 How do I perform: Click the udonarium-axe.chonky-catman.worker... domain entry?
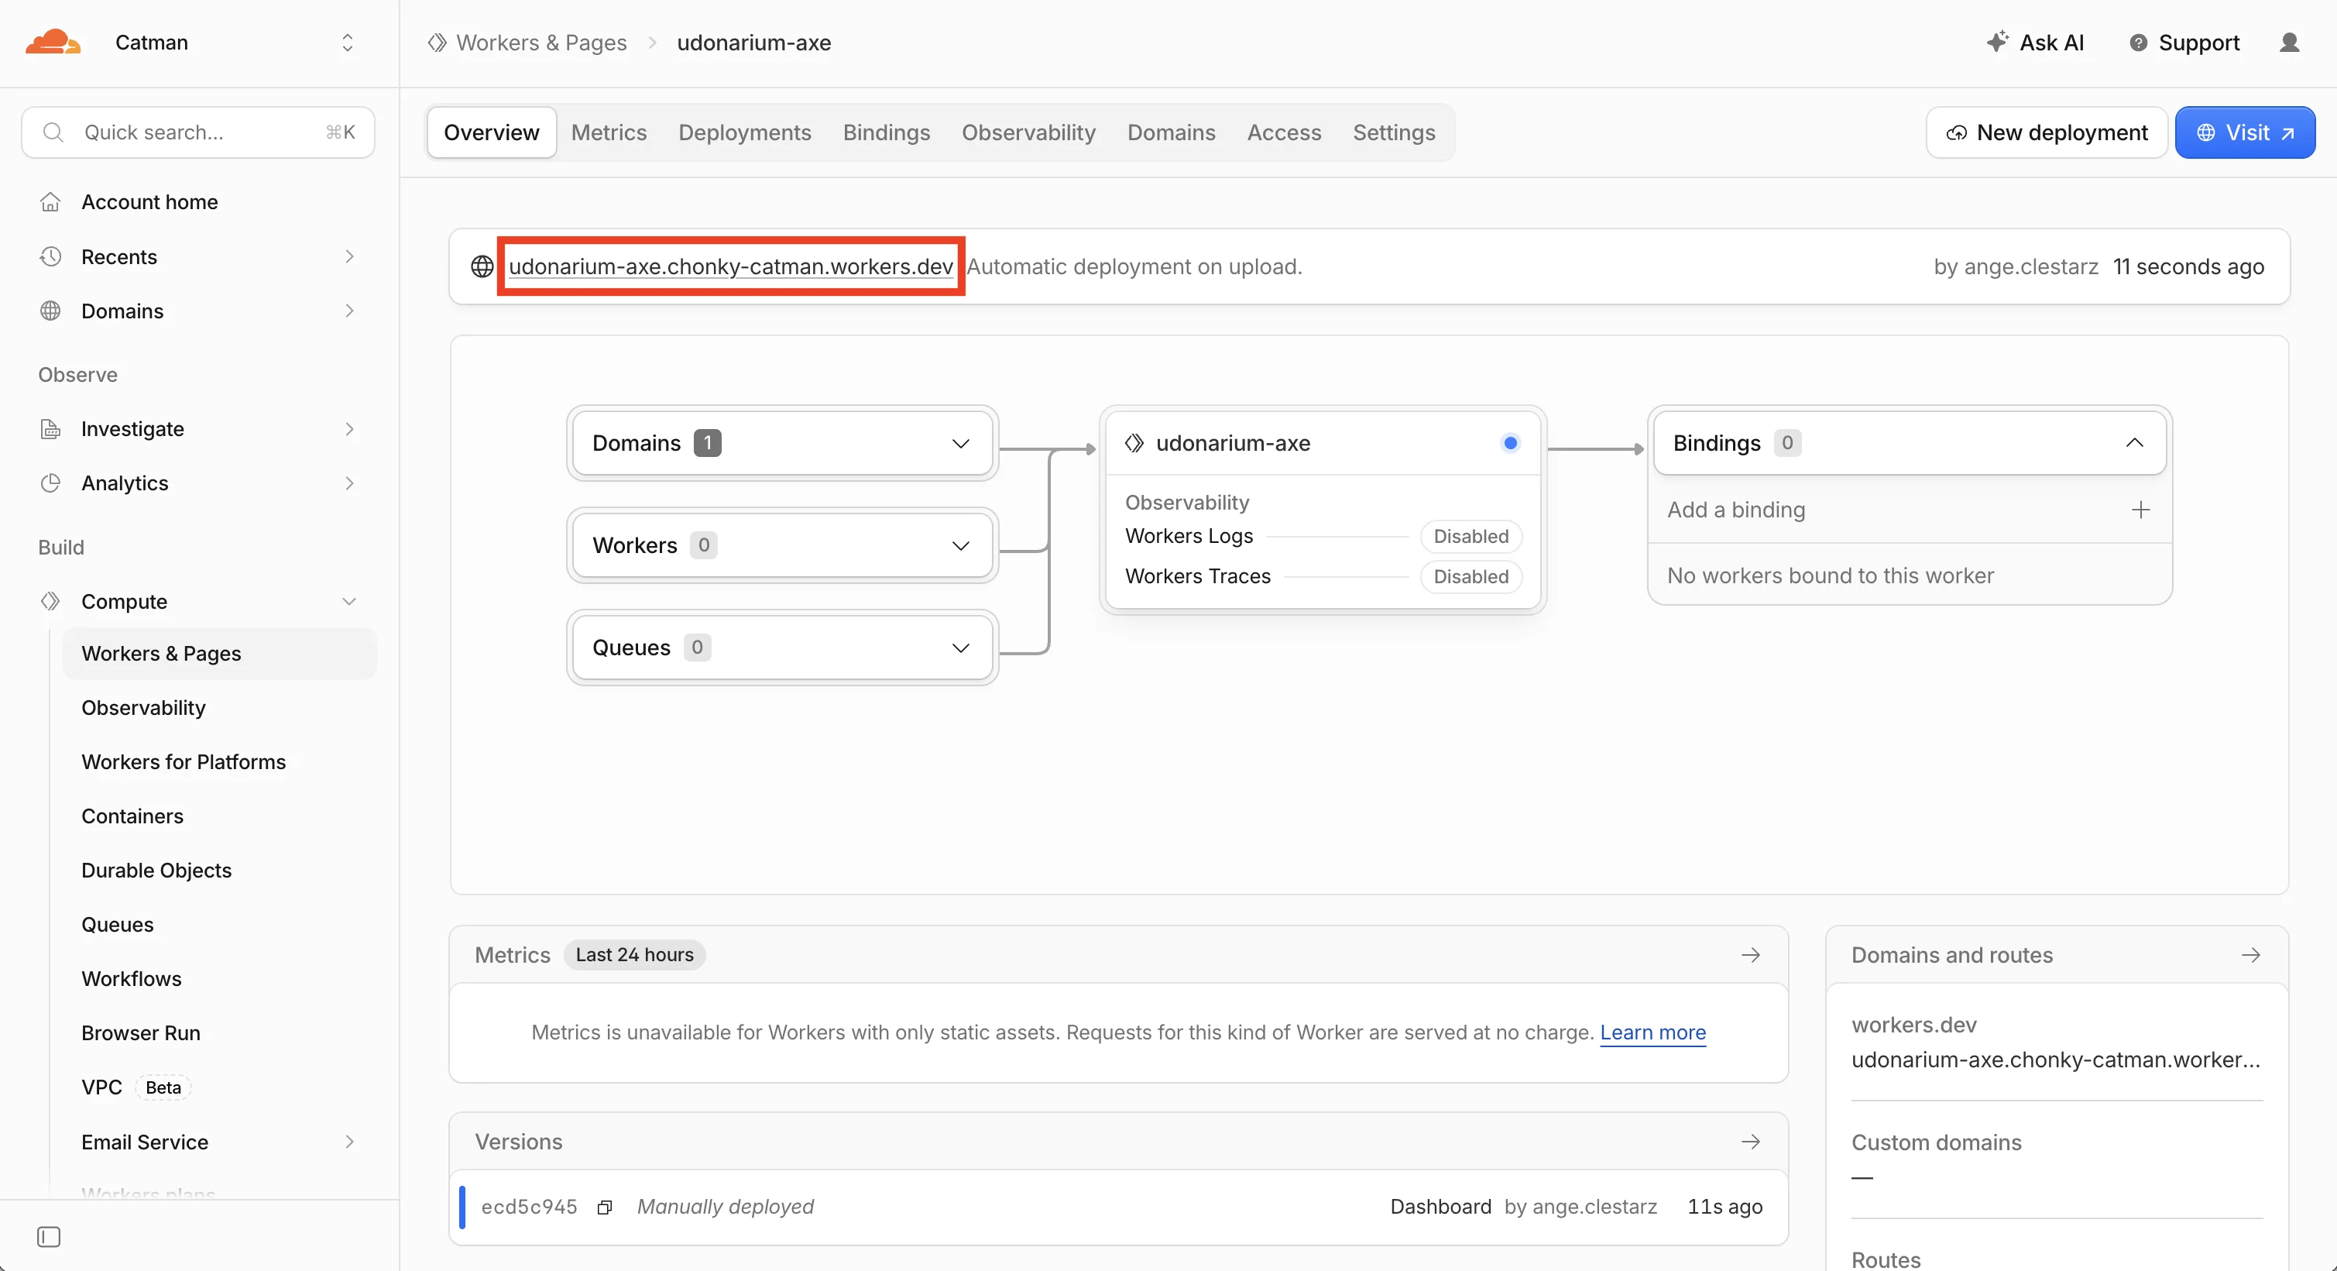(x=2056, y=1060)
